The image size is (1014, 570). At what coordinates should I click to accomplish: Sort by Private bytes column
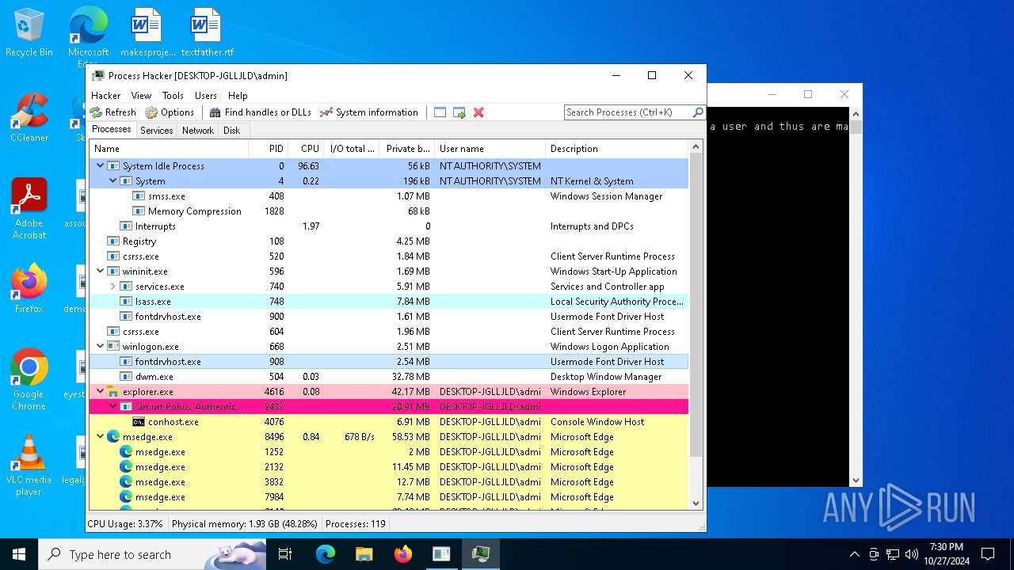click(407, 149)
